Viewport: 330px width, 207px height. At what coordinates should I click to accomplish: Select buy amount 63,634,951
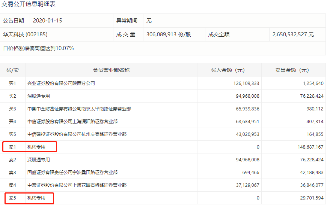(x=247, y=122)
